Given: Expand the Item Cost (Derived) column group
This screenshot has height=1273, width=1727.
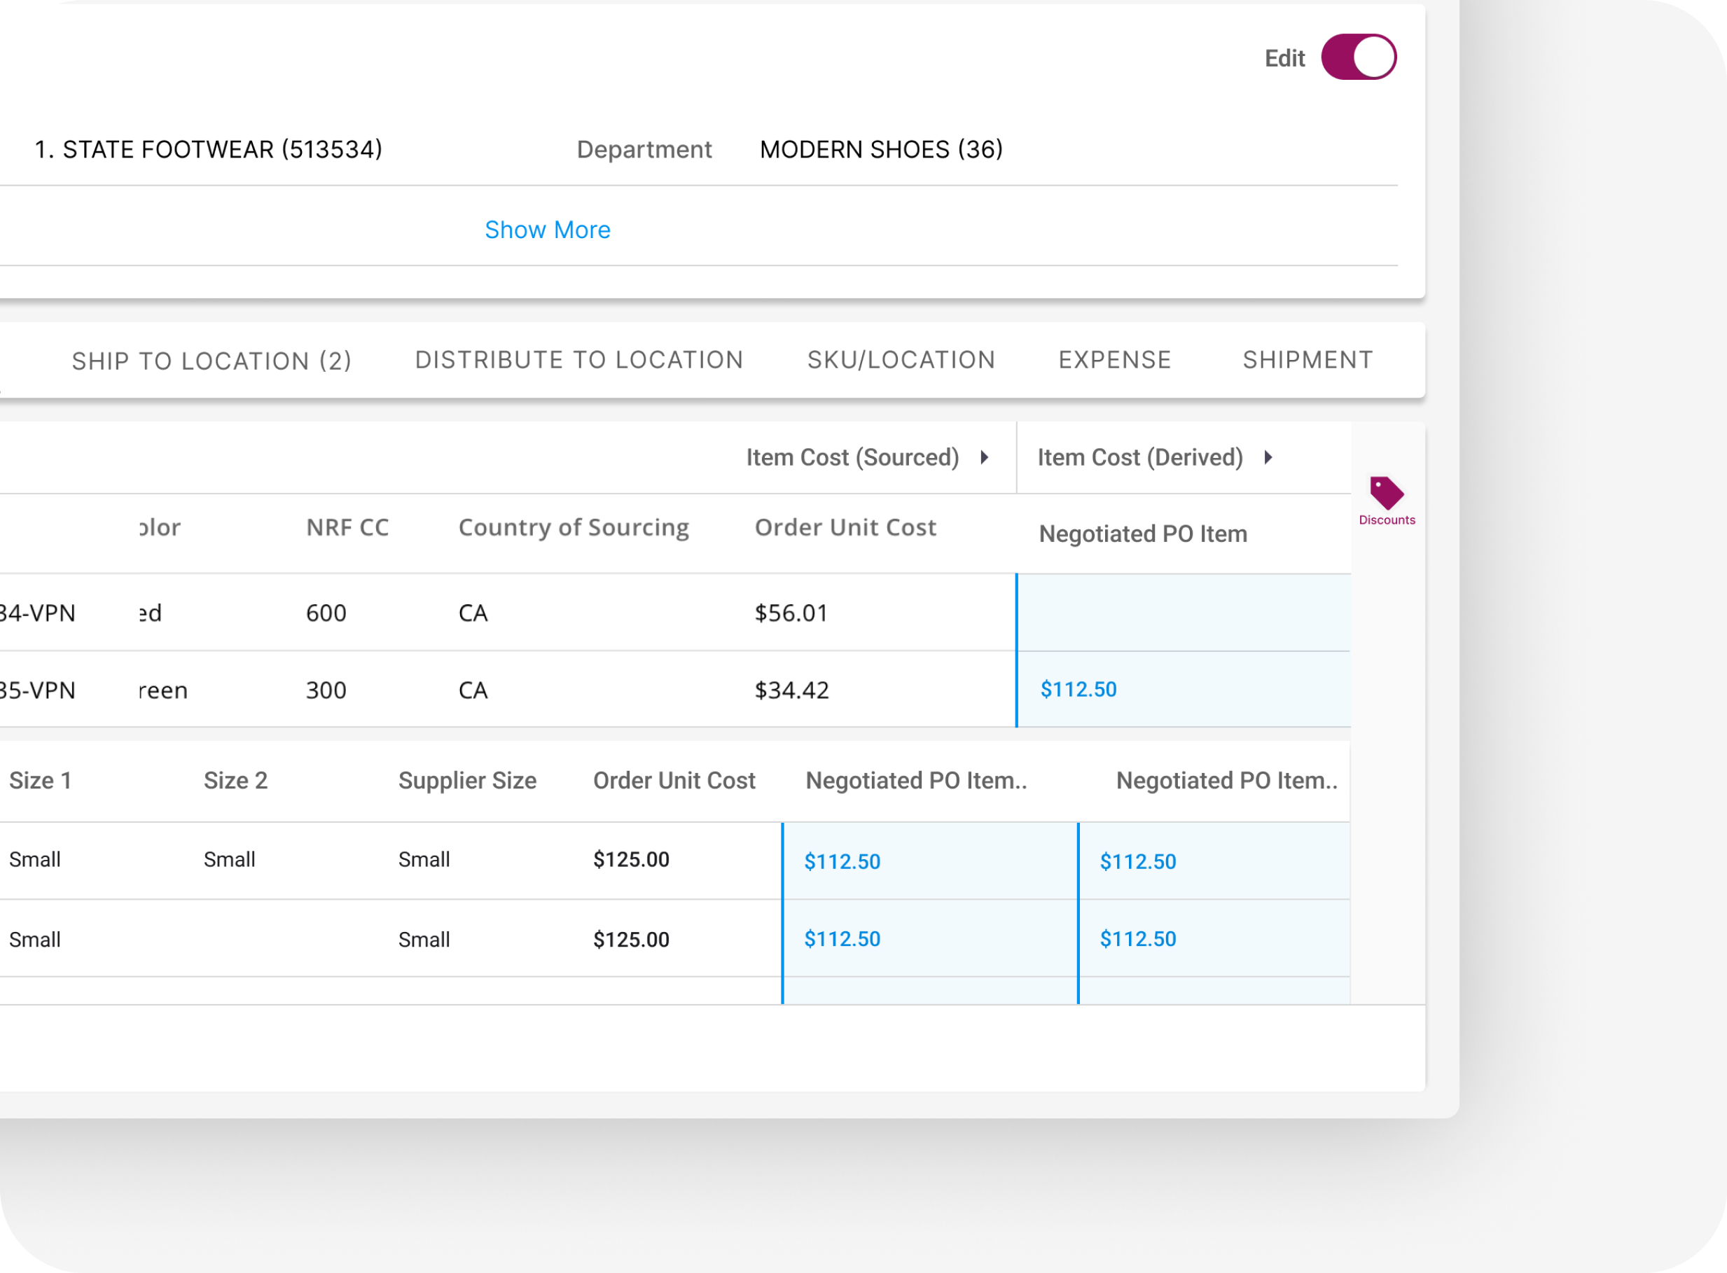Looking at the screenshot, I should click(x=1268, y=458).
